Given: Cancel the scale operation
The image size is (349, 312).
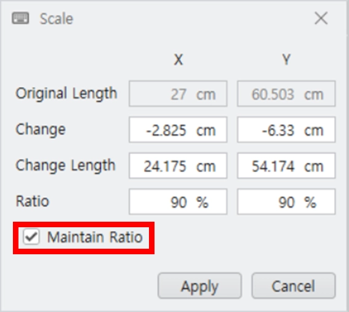Looking at the screenshot, I should (x=294, y=286).
